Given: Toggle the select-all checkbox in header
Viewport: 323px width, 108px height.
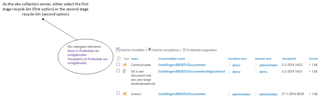Looking at the screenshot, I should [118, 59].
